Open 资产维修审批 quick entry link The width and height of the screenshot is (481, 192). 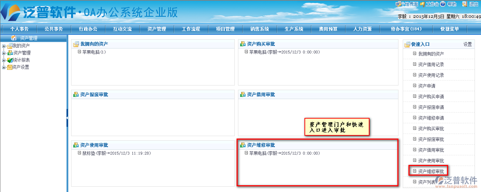coord(431,171)
